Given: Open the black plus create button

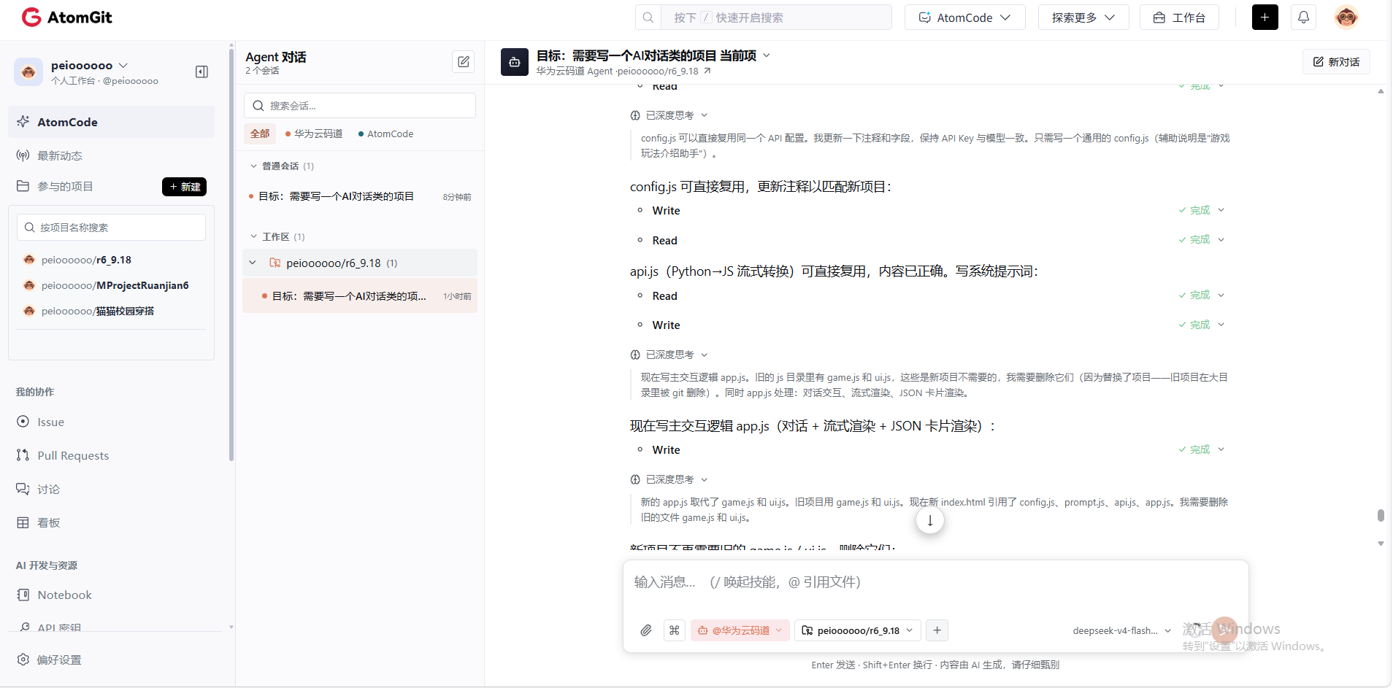Looking at the screenshot, I should [x=1265, y=17].
